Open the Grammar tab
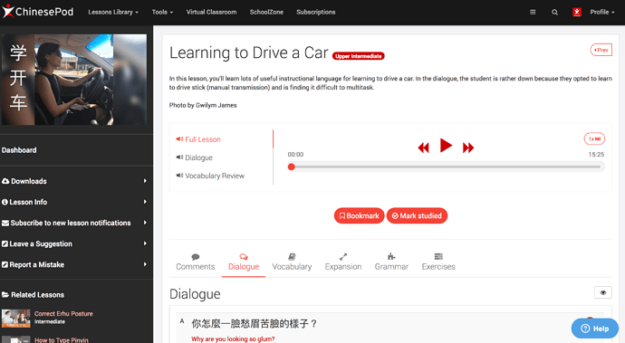625x343 pixels. 391,262
